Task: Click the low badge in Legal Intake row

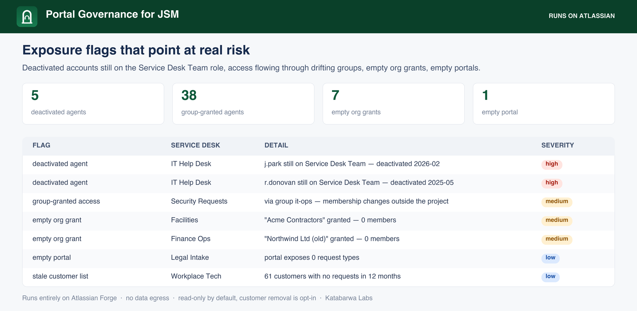Action: pos(550,258)
